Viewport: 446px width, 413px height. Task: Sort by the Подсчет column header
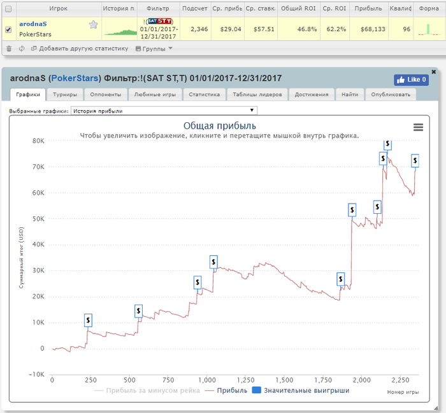(195, 8)
